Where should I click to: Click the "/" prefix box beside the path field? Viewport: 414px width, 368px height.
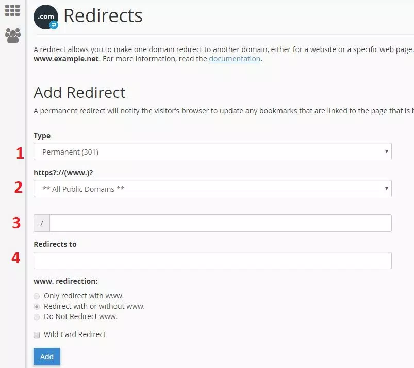coord(41,223)
